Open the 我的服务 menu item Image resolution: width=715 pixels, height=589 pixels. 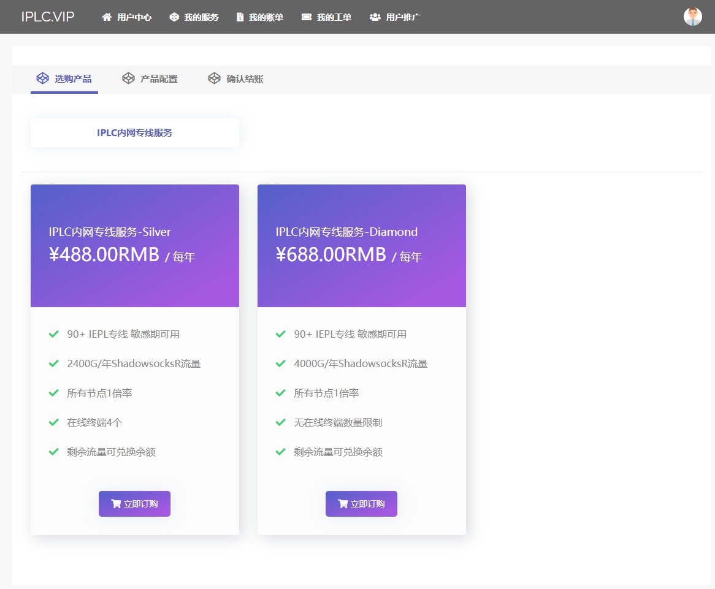pos(201,17)
